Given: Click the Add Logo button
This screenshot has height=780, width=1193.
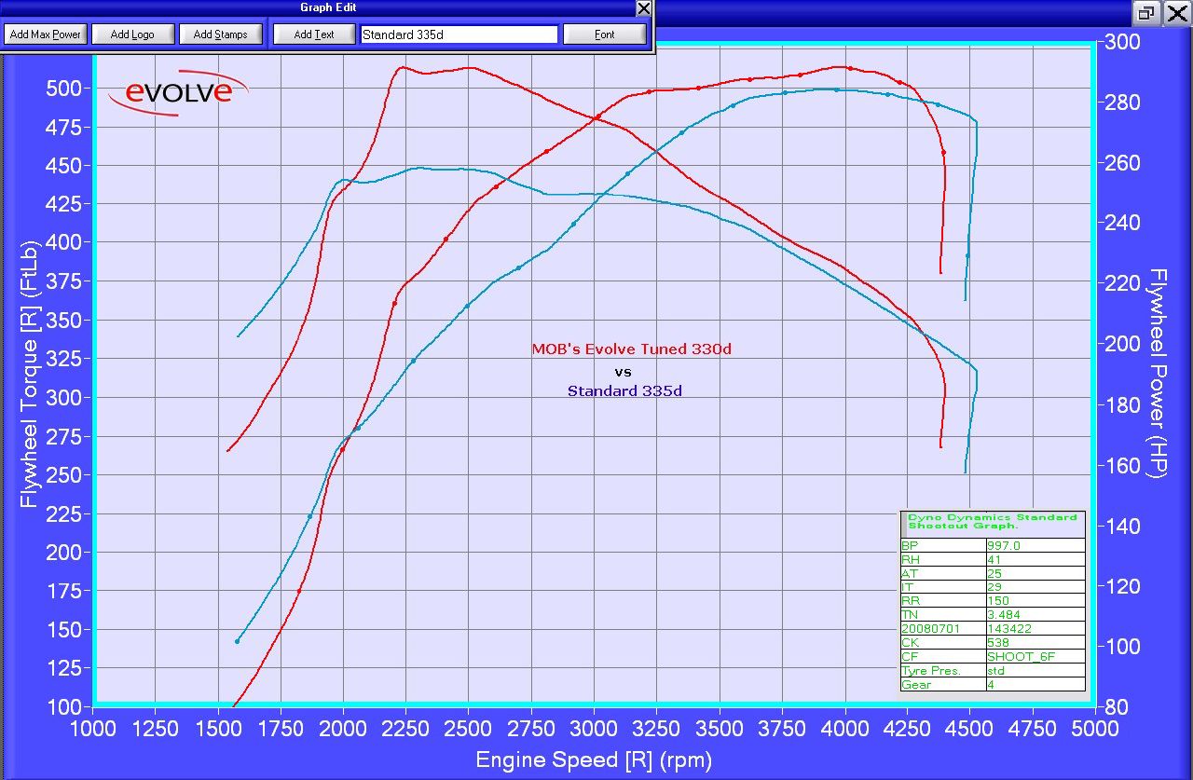Looking at the screenshot, I should pos(132,34).
